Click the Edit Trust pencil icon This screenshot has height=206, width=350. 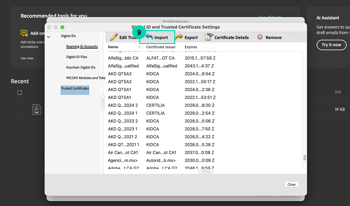113,37
